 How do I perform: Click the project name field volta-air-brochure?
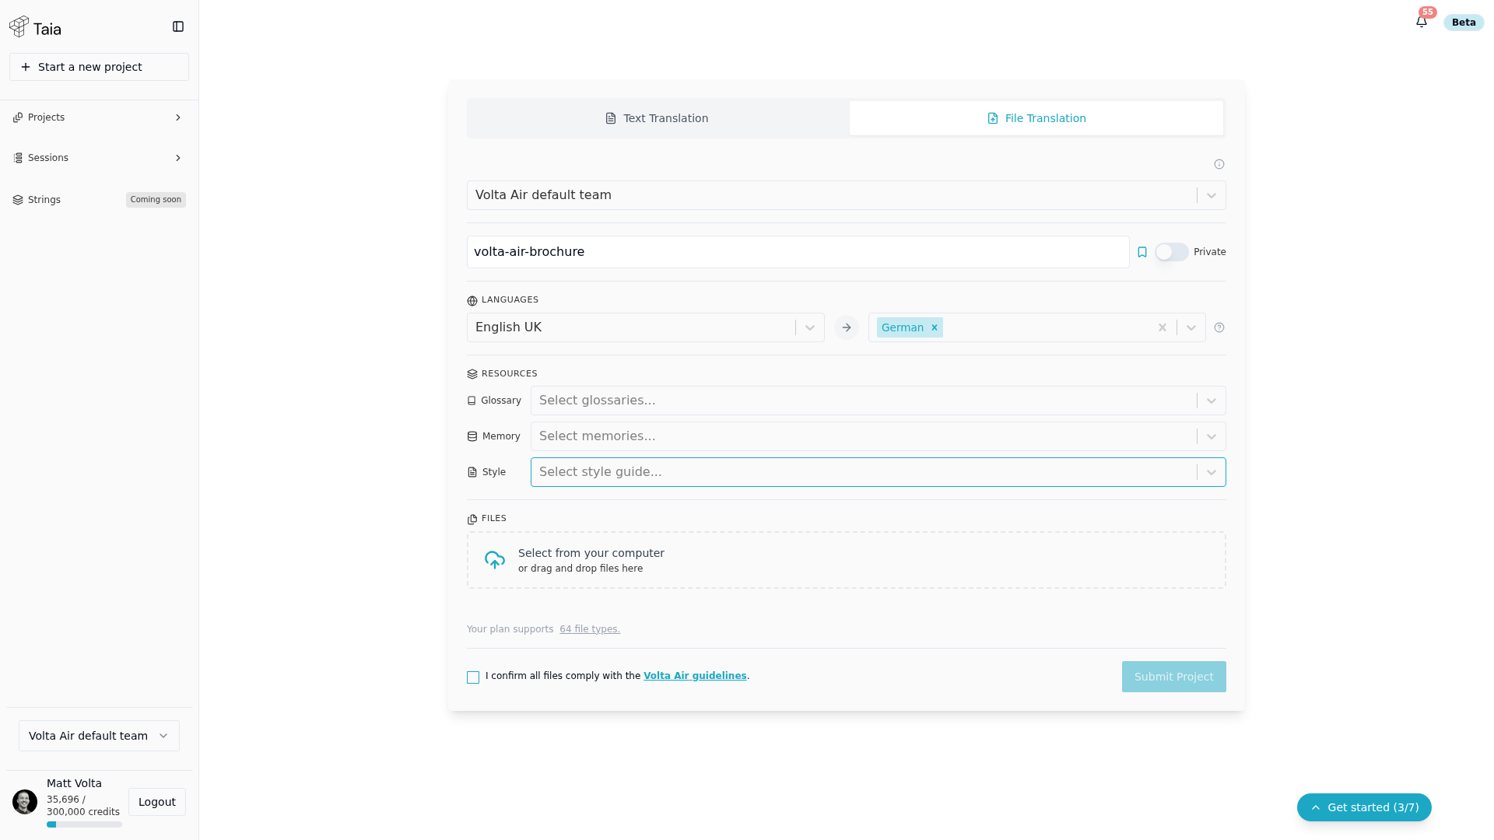798,252
